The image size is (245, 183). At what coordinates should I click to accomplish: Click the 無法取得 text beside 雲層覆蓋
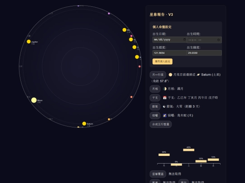[x=175, y=174]
